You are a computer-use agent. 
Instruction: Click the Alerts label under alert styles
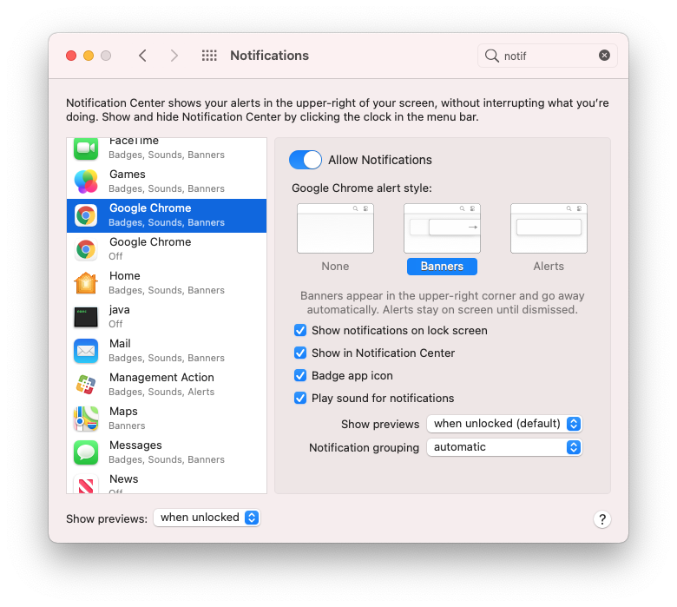pos(549,266)
